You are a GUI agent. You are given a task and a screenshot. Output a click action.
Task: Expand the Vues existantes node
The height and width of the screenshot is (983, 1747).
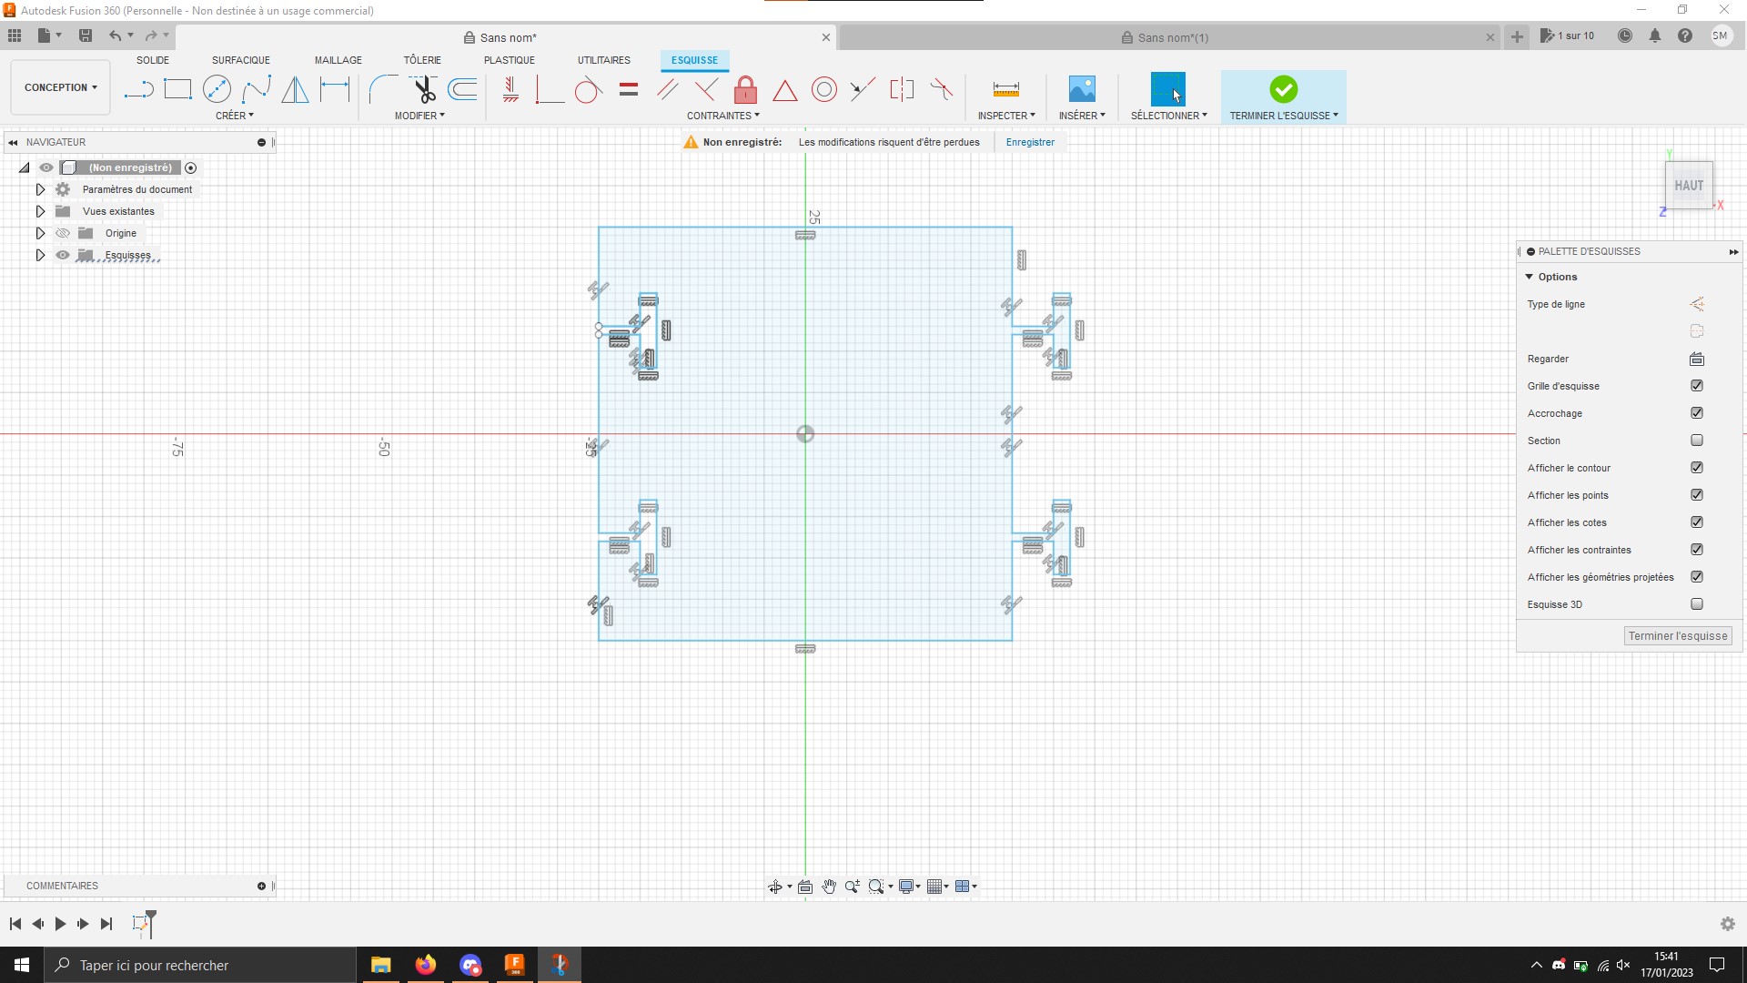(40, 211)
